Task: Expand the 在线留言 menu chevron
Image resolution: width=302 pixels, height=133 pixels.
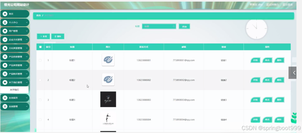Action: (x=26, y=98)
